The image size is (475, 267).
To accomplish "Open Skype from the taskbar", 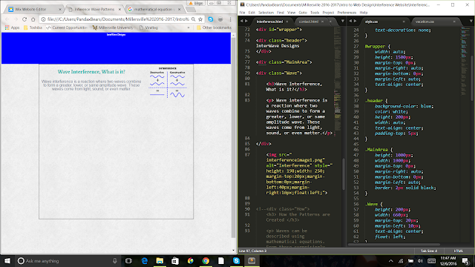I will tap(236, 261).
